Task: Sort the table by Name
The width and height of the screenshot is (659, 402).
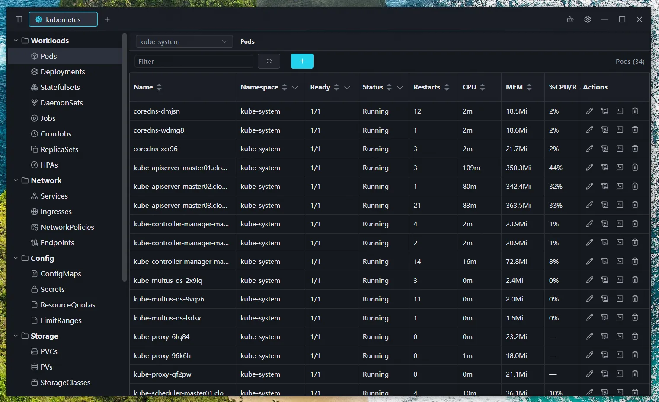Action: tap(159, 87)
